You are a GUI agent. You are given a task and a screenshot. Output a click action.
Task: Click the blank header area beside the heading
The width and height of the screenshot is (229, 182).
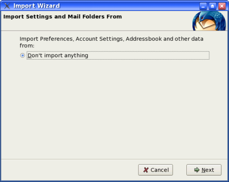coord(157,21)
